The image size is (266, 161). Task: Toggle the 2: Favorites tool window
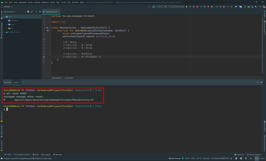click(2, 146)
